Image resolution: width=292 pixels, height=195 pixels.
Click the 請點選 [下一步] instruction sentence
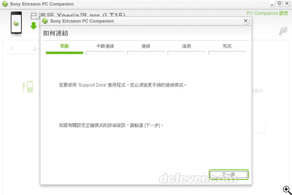111,125
